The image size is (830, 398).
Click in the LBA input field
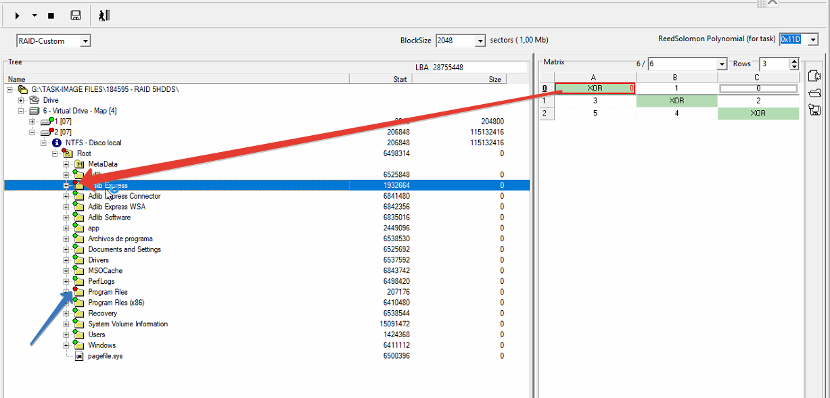tap(481, 67)
